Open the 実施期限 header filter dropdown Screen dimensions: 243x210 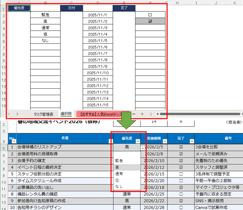coord(164,141)
